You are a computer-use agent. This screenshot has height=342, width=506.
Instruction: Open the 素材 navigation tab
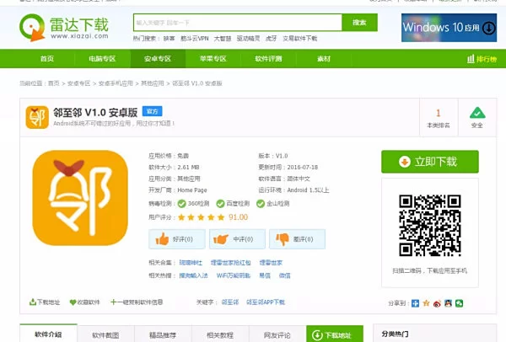click(x=324, y=59)
